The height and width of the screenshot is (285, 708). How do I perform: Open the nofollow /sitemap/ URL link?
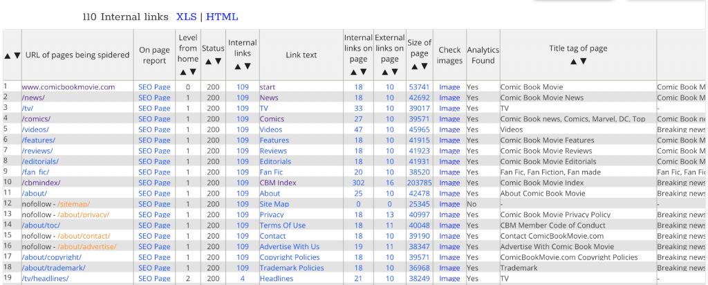(73, 204)
